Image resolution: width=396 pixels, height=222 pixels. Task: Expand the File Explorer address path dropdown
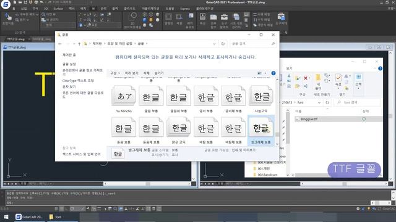(x=319, y=102)
